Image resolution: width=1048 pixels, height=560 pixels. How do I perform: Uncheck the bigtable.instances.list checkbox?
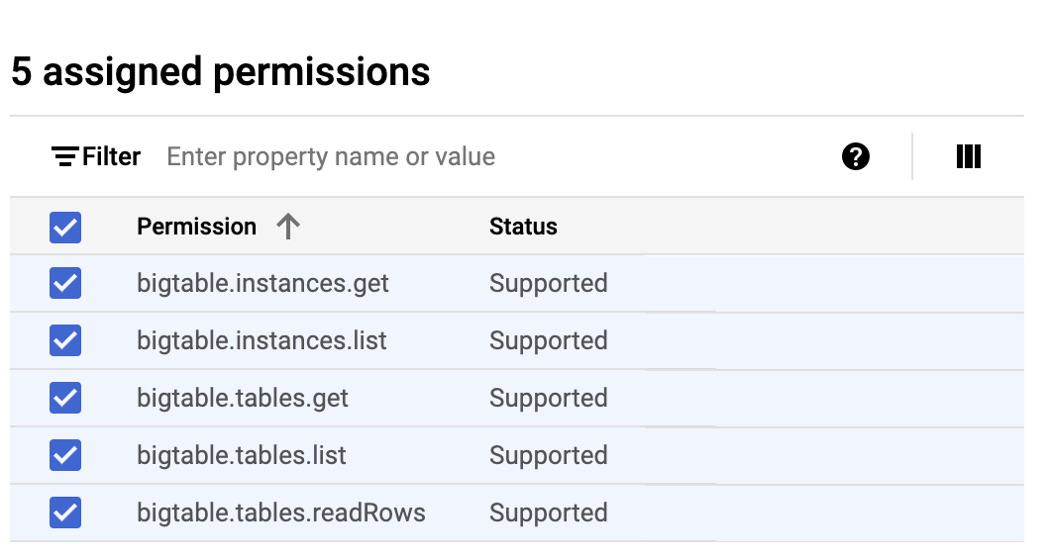click(65, 341)
